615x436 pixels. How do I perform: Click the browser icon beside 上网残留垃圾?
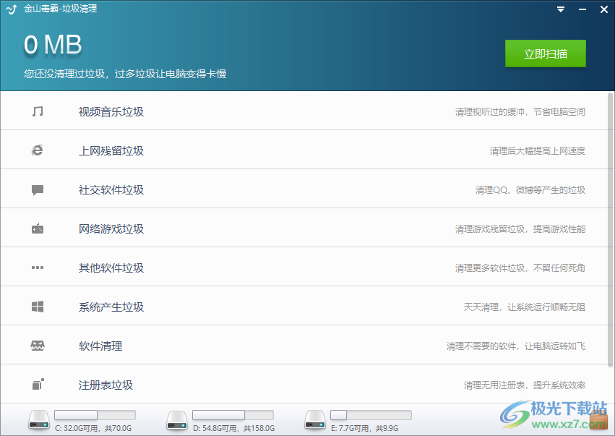(38, 149)
